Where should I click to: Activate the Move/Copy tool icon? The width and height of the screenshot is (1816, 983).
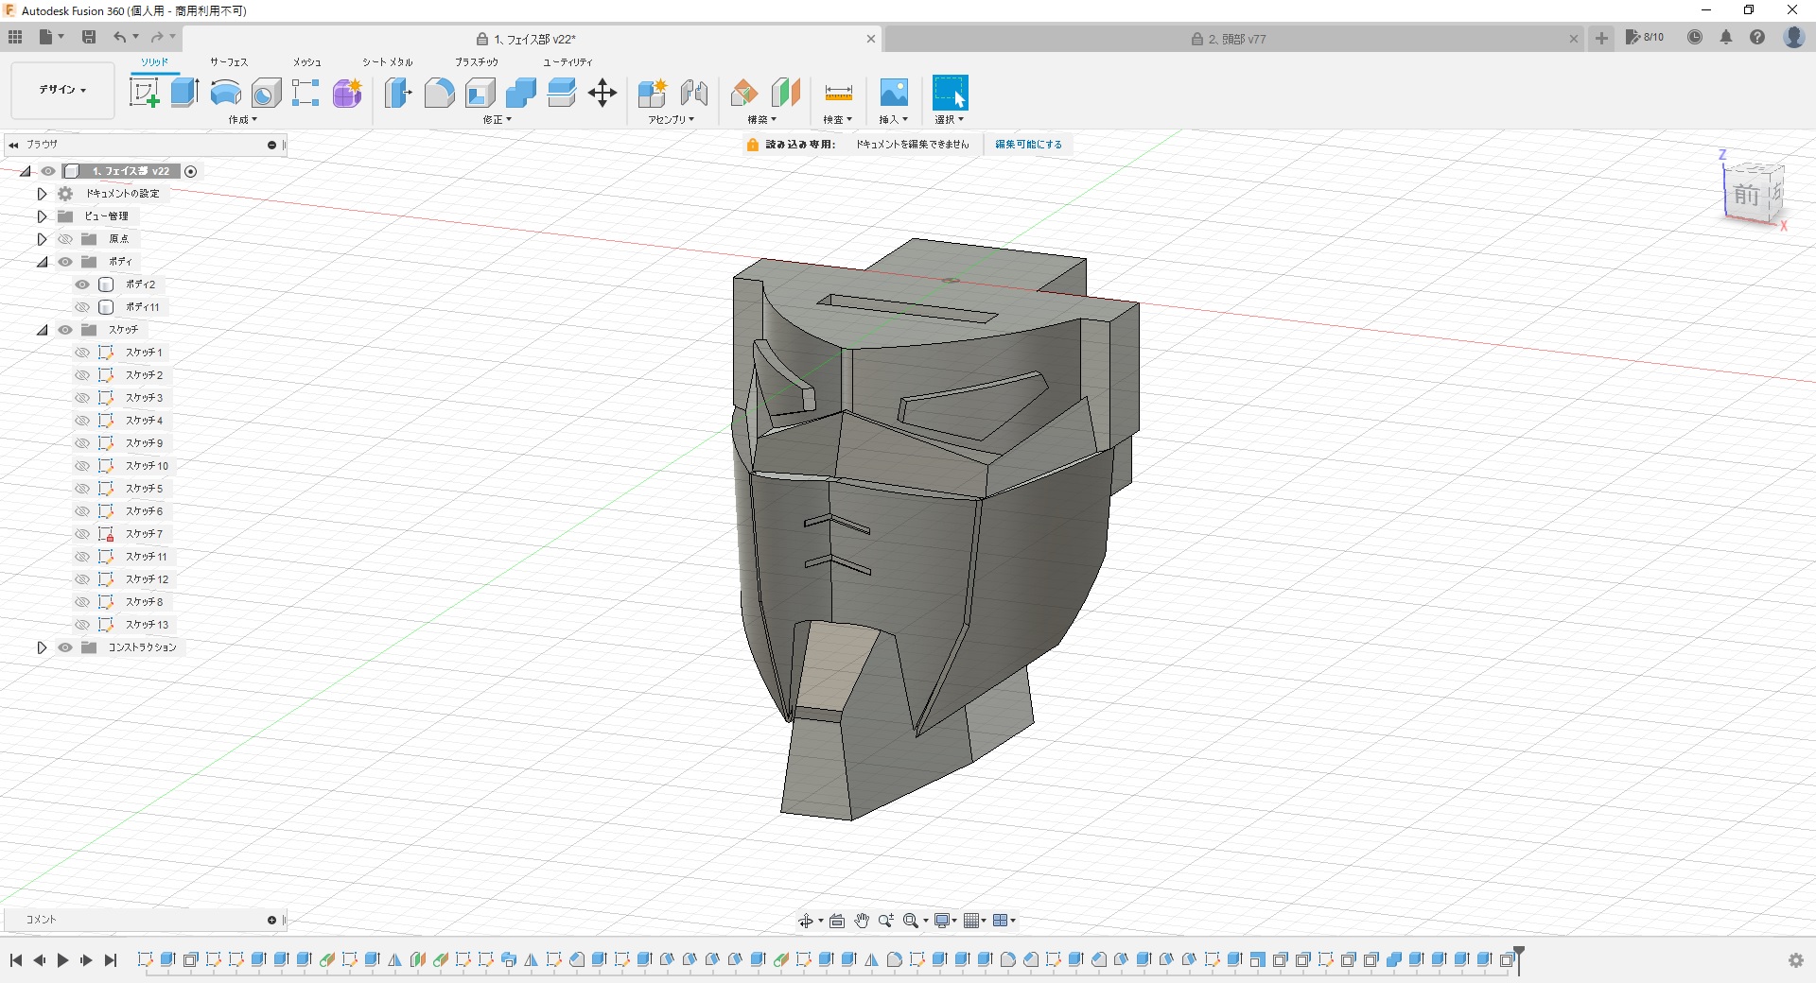tap(602, 93)
